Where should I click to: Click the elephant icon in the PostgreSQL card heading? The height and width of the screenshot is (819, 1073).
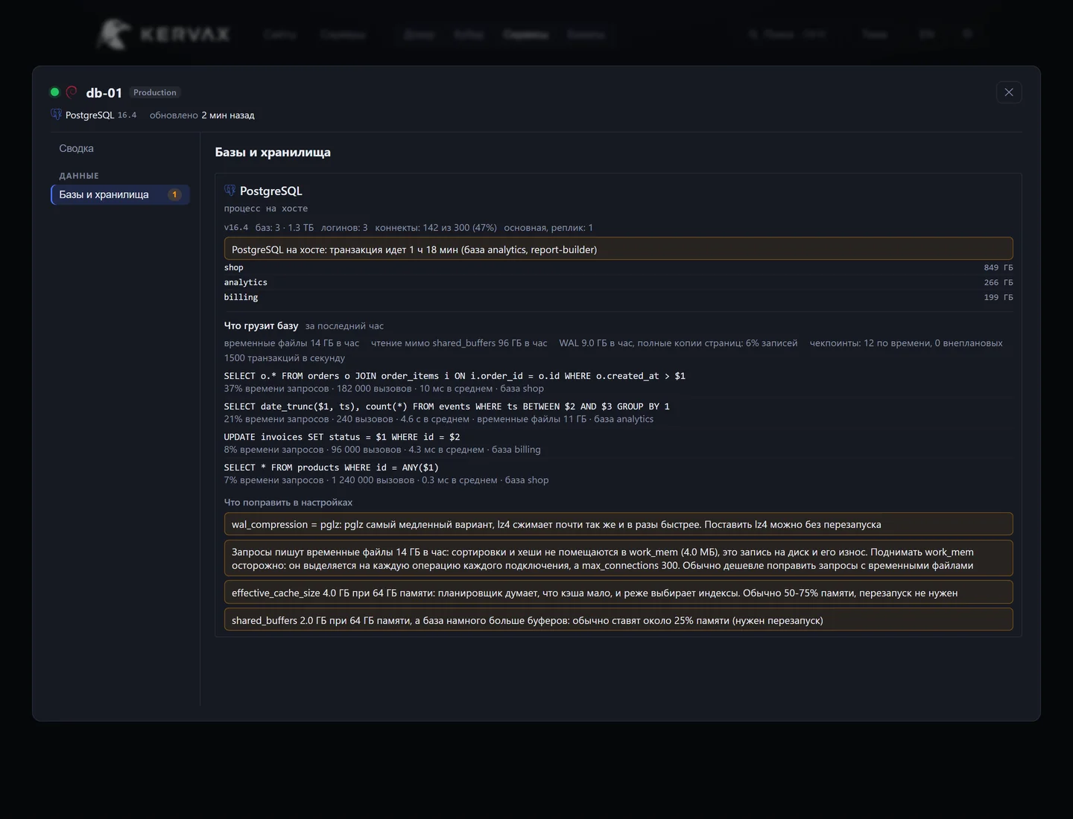(230, 191)
